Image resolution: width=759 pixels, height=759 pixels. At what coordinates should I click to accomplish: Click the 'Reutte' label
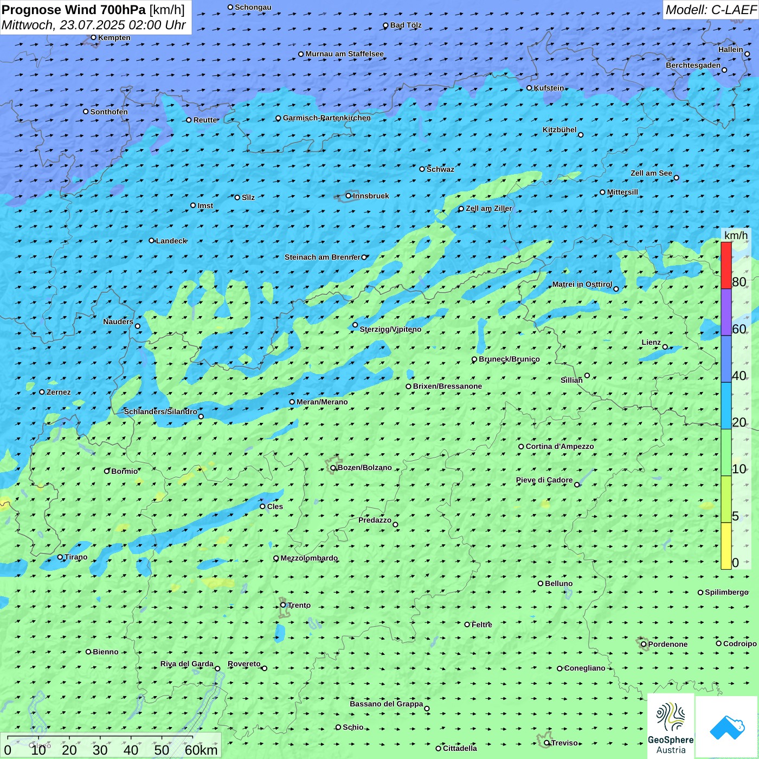205,120
